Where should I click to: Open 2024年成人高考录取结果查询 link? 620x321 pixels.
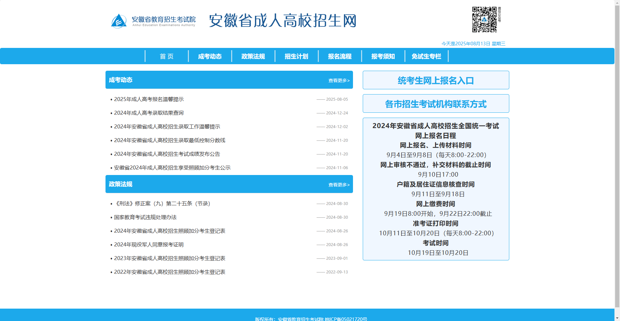(x=148, y=113)
